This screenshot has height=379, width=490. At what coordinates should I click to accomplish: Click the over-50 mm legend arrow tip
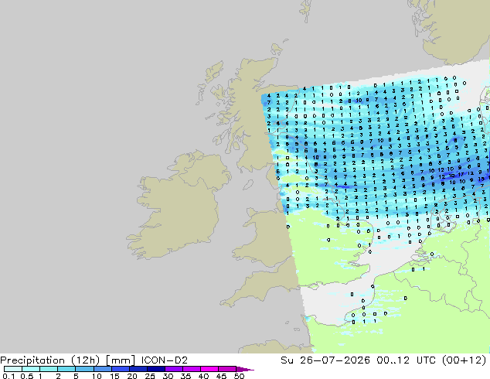click(x=245, y=369)
